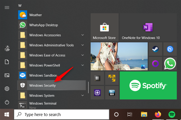This screenshot has width=181, height=120.
Task: Expand the Start menu hamburger button
Action: click(7, 7)
